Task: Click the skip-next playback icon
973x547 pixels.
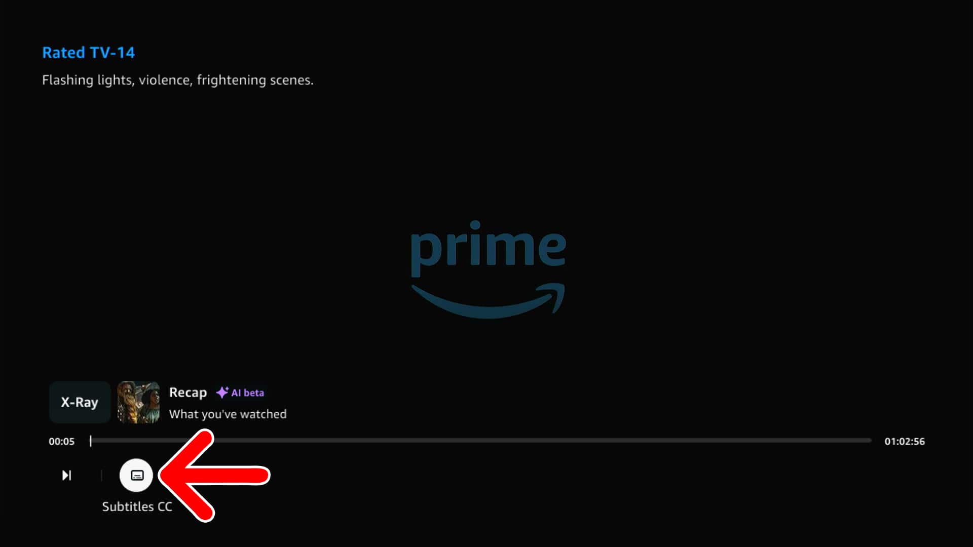Action: pos(66,475)
